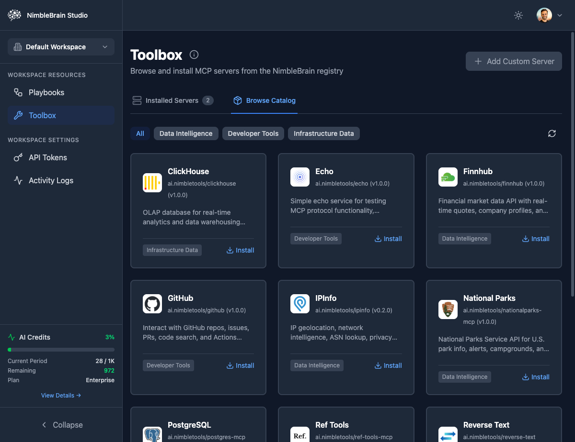This screenshot has height=442, width=575.
Task: Click the API Tokens key icon
Action: (x=18, y=157)
